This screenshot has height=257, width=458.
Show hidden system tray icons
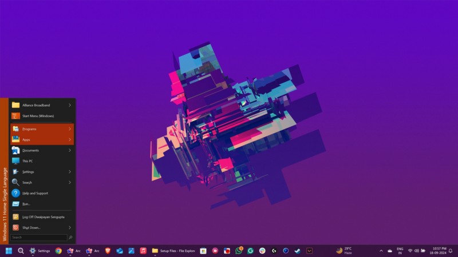click(x=381, y=251)
